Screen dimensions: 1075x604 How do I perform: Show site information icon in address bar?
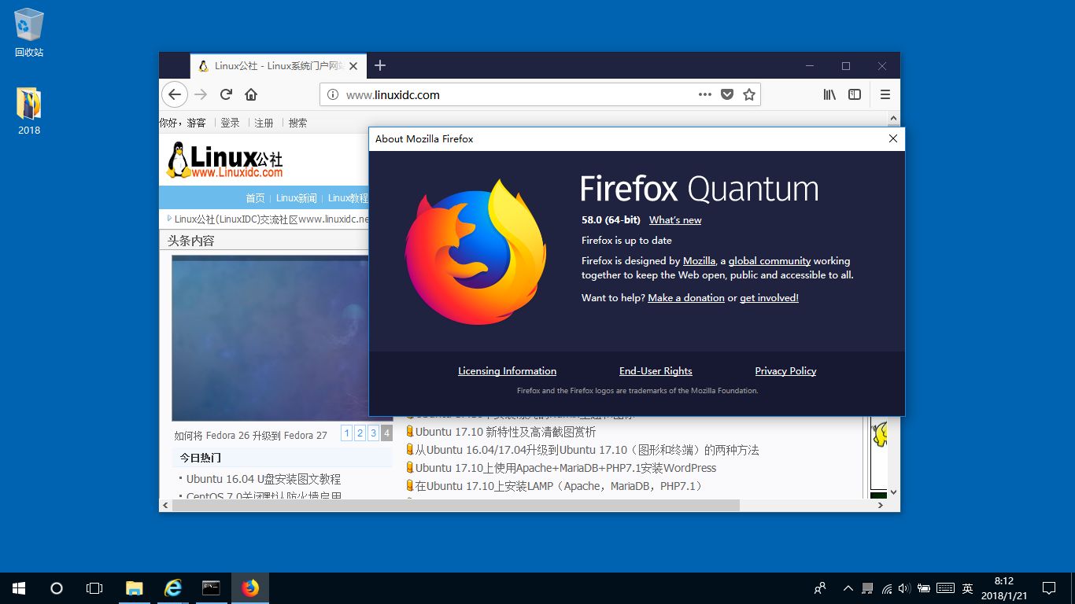[332, 94]
